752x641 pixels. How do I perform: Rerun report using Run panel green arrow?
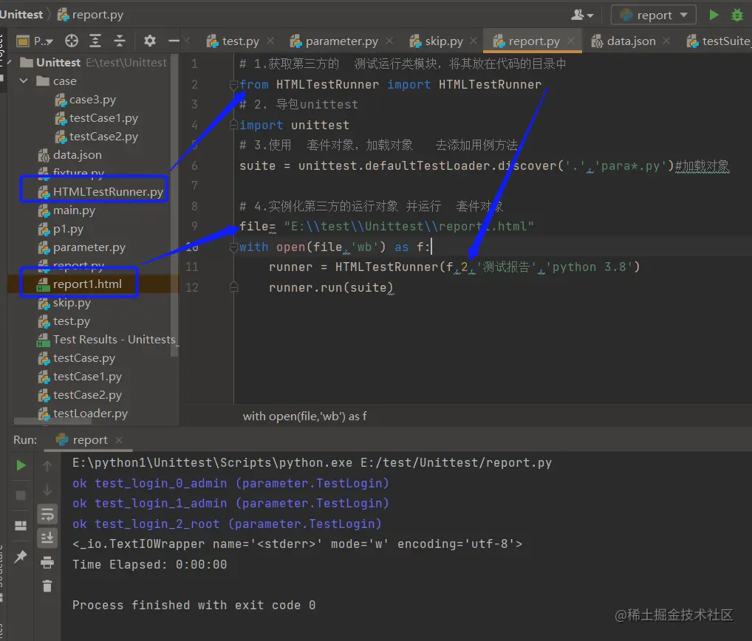(21, 465)
